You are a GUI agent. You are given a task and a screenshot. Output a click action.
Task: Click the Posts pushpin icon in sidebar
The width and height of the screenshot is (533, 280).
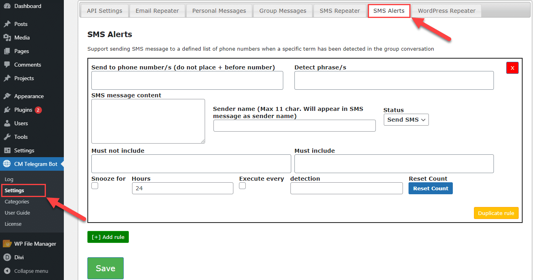tap(7, 24)
